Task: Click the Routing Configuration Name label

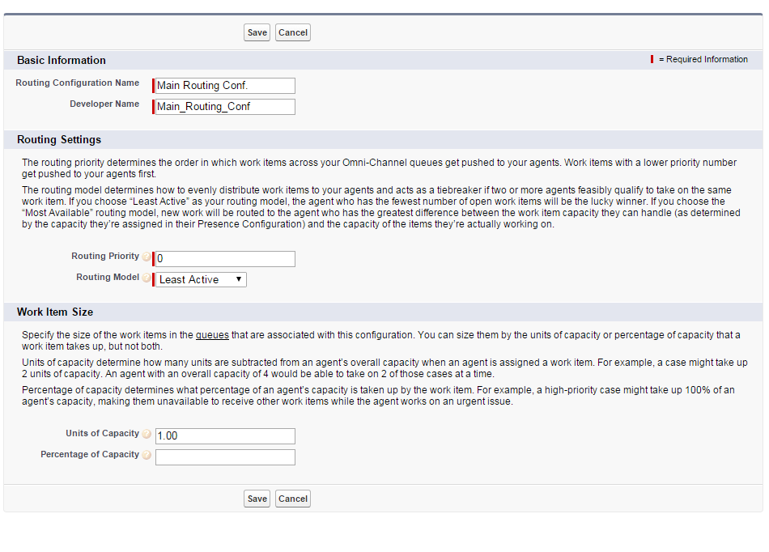Action: (x=78, y=83)
